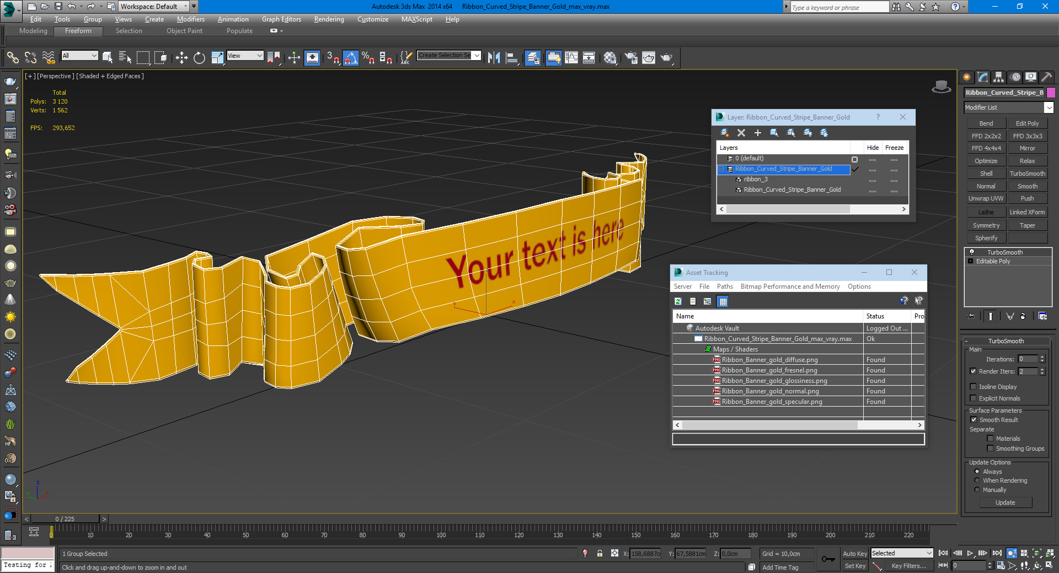The image size is (1059, 573).
Task: Click the Update button
Action: 1005,502
